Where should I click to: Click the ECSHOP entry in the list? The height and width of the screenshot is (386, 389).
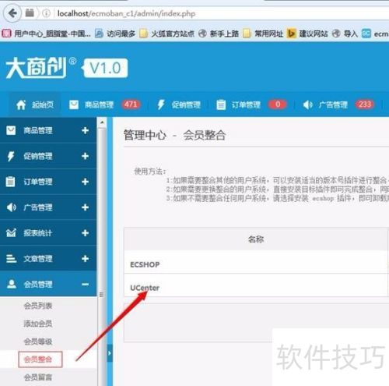click(145, 264)
